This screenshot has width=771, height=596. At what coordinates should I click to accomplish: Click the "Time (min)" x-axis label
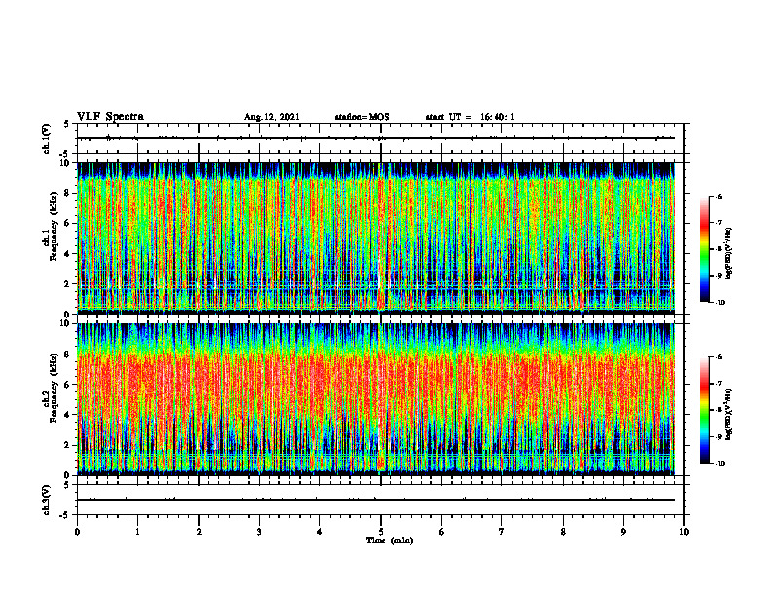tap(389, 540)
